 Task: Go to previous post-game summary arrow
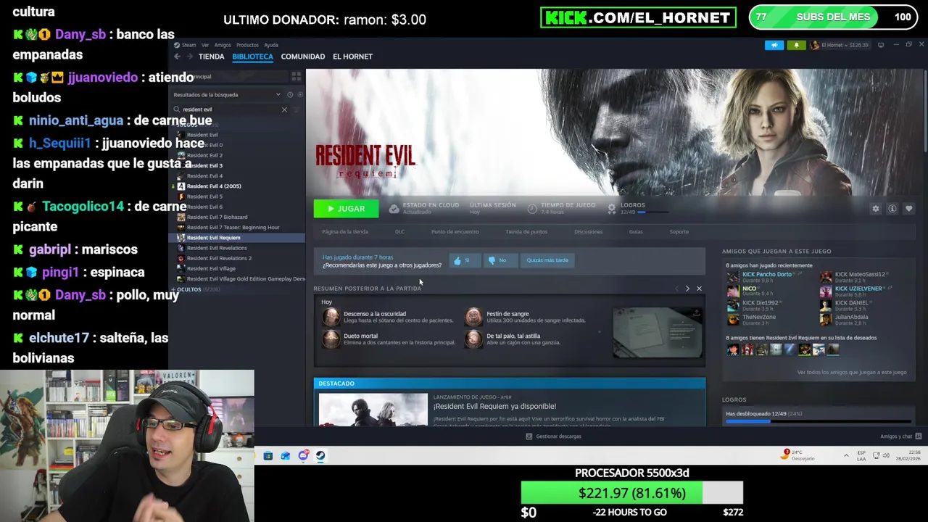[x=677, y=289]
